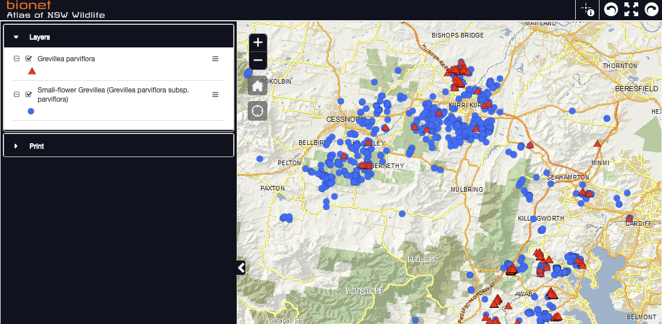Image resolution: width=662 pixels, height=324 pixels.
Task: Find my location on the map
Action: coord(258,111)
